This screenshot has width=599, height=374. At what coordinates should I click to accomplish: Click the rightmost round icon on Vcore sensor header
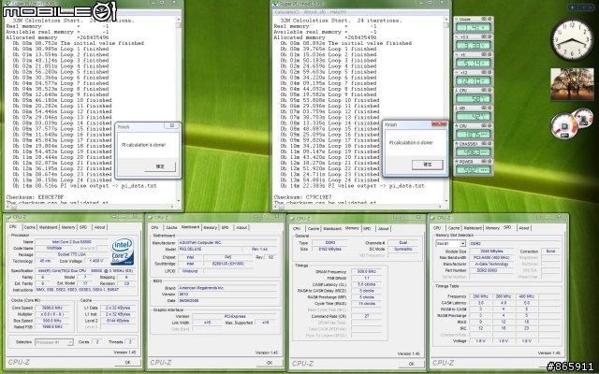(x=489, y=19)
